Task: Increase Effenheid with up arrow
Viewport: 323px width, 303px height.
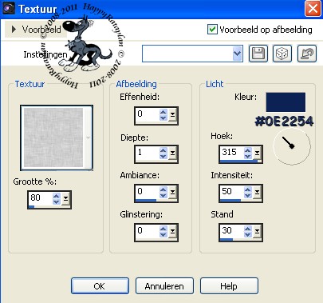Action: 163,112
